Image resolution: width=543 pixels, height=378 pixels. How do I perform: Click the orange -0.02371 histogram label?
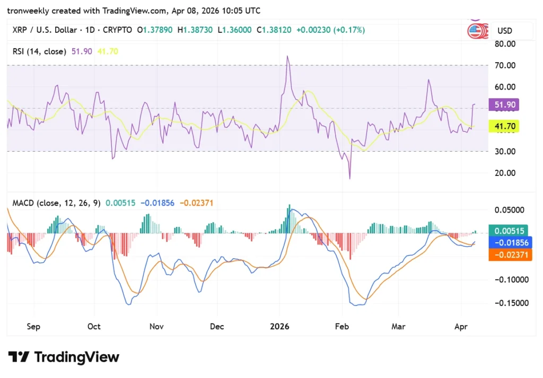(510, 255)
